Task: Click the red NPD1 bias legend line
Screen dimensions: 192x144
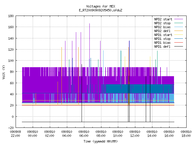Action: click(178, 43)
